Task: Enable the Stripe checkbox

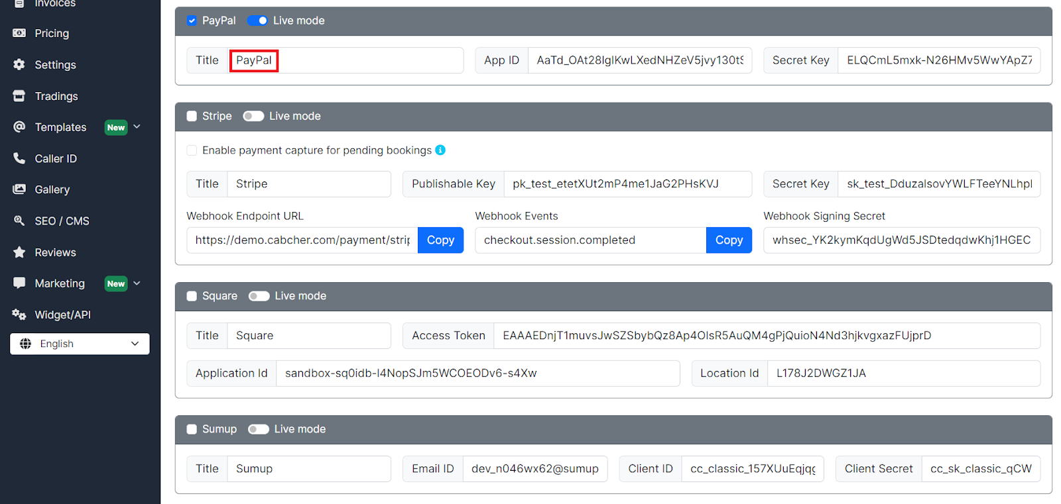Action: [192, 116]
